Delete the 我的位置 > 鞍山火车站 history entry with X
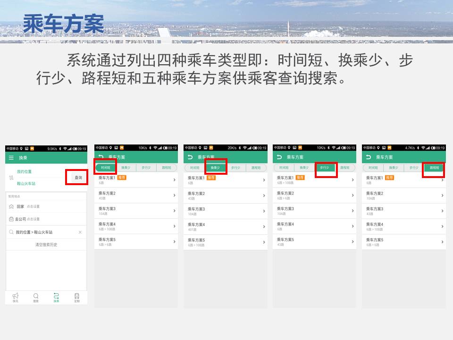 pyautogui.click(x=80, y=232)
